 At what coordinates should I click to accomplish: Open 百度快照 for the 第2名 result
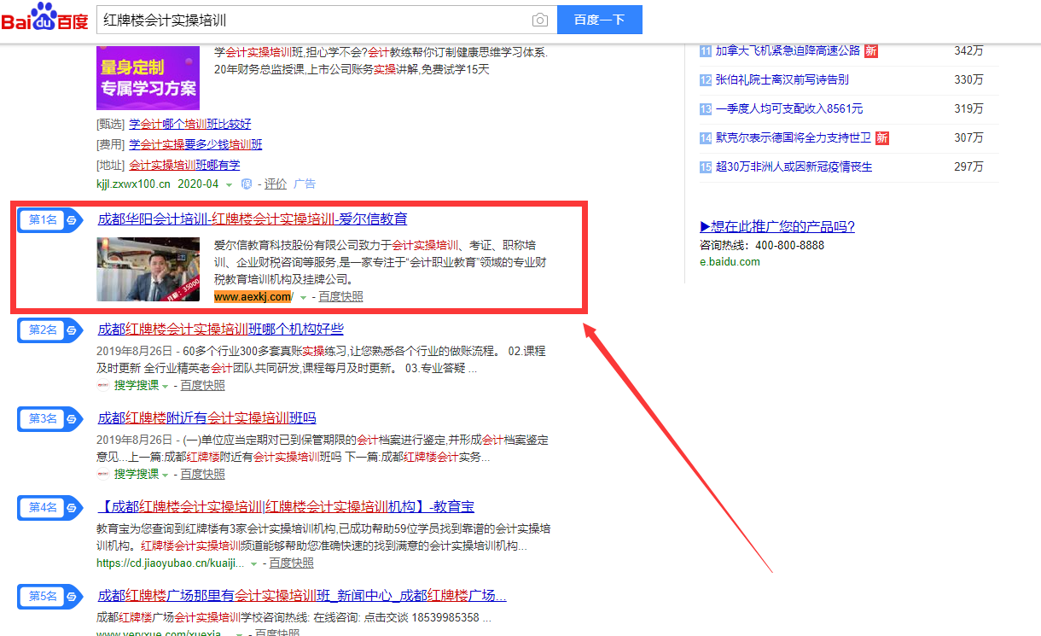(x=202, y=386)
